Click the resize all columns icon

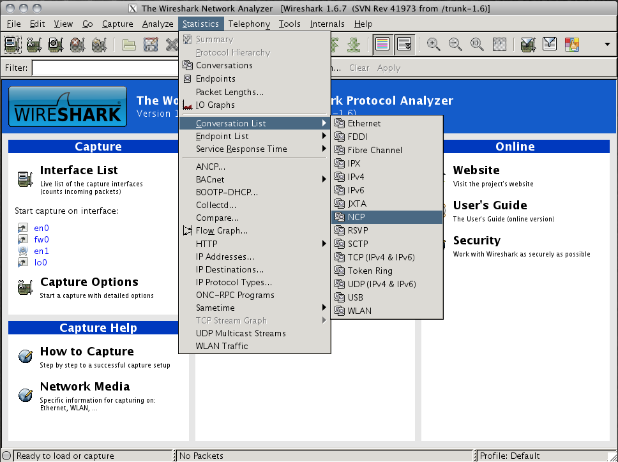coord(499,45)
